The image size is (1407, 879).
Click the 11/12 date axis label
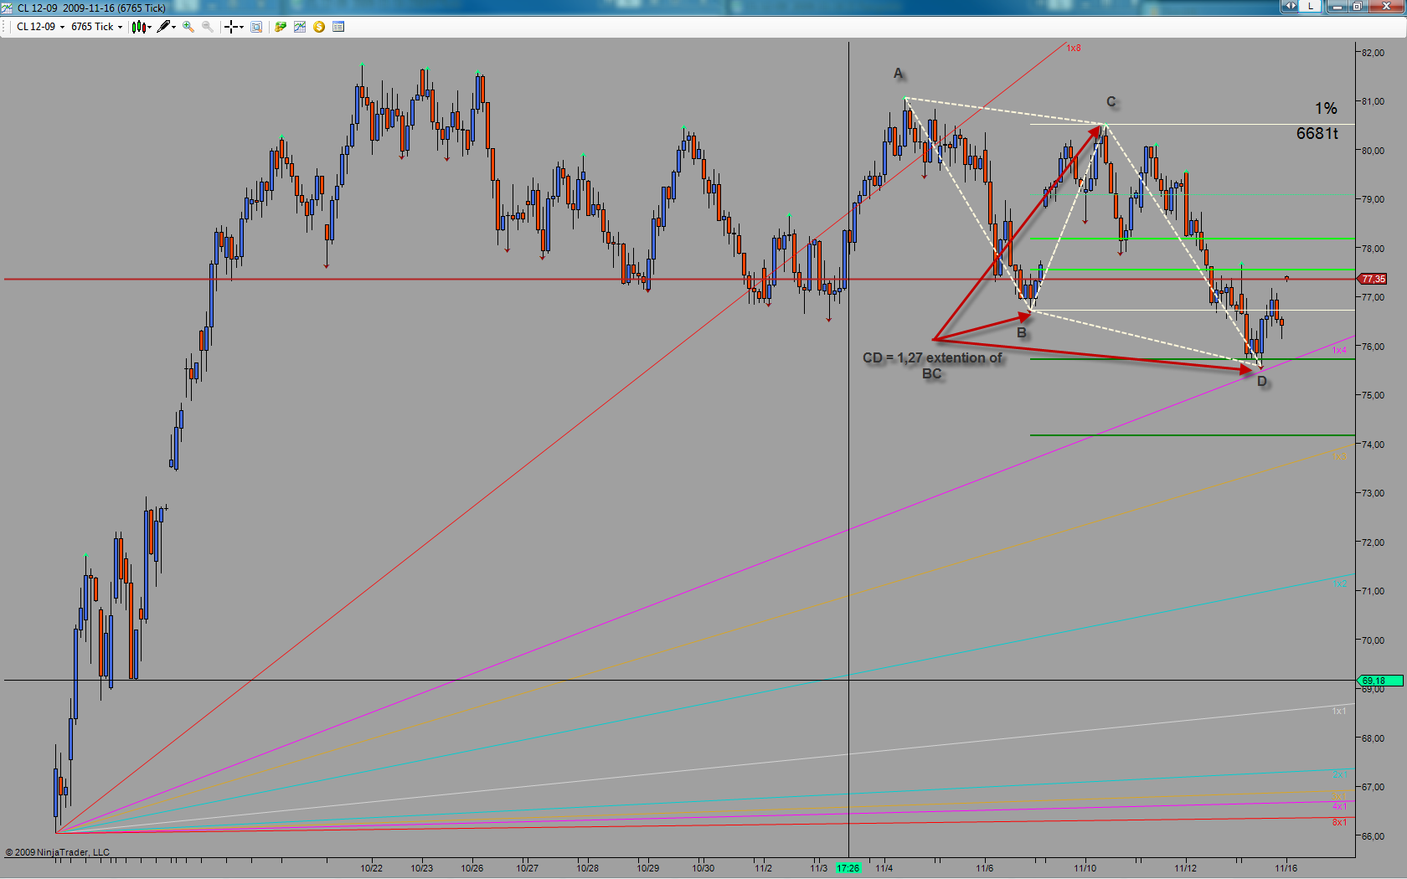coord(1186,868)
